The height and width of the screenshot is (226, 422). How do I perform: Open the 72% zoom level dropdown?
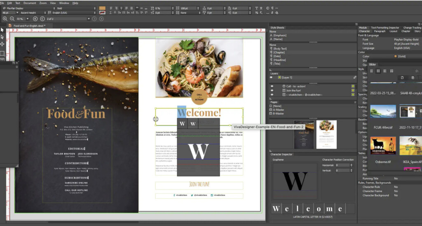(27, 19)
